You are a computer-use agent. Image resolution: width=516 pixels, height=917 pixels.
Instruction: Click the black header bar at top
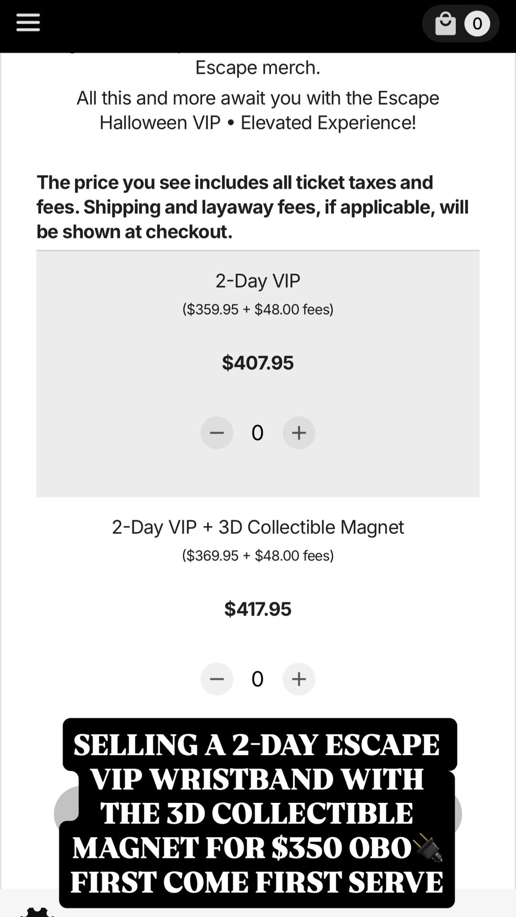pos(258,24)
